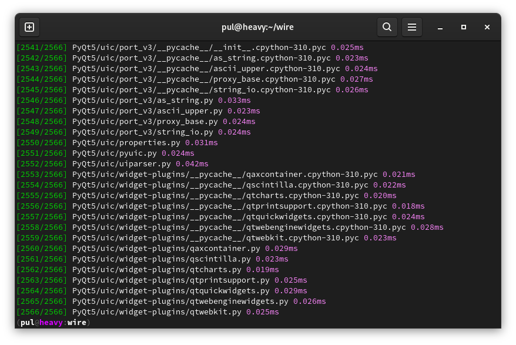Close the terminal window

coord(487,27)
